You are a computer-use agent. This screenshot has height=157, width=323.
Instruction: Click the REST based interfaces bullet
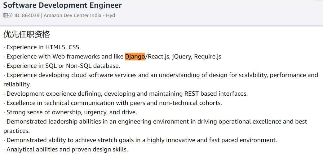pos(126,94)
